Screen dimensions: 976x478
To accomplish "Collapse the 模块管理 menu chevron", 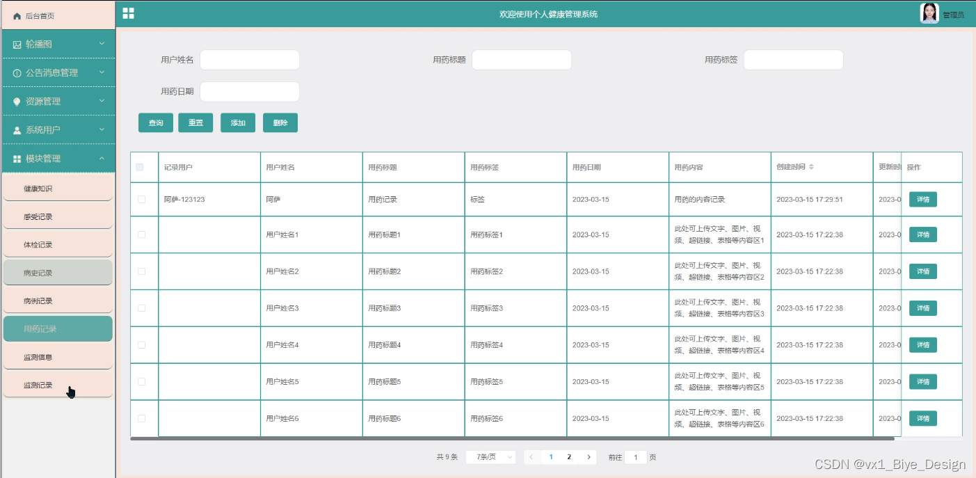I will coord(102,158).
